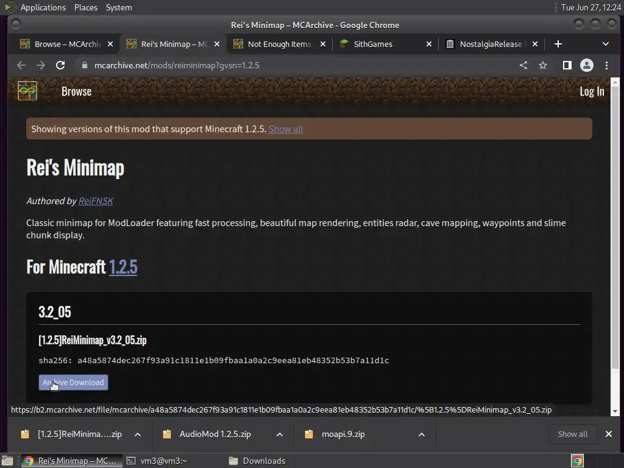Image resolution: width=624 pixels, height=468 pixels.
Task: Open the Chrome side panel
Action: (567, 65)
